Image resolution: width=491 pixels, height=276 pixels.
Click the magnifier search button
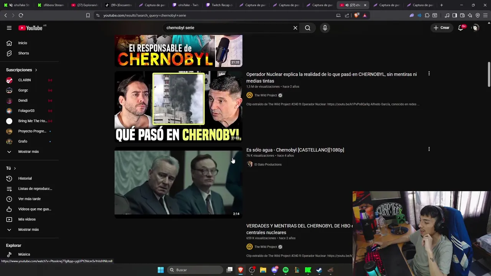click(308, 28)
